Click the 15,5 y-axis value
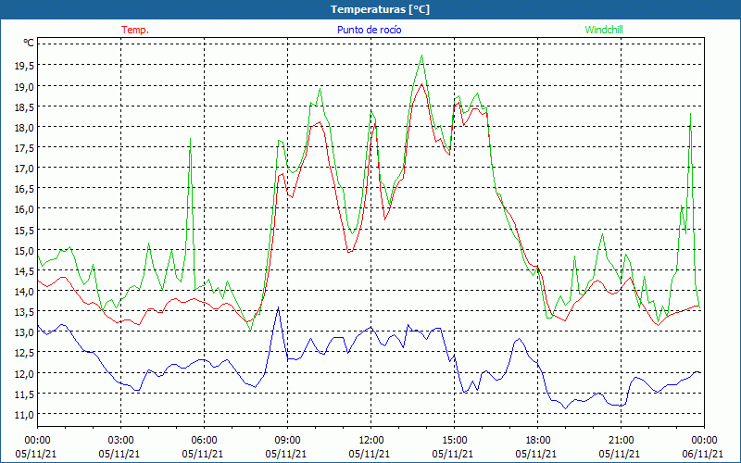Screen dimensions: 741x463 pyautogui.click(x=25, y=230)
